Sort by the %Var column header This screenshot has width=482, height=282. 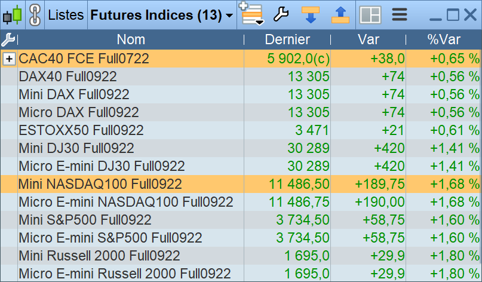[x=444, y=40]
